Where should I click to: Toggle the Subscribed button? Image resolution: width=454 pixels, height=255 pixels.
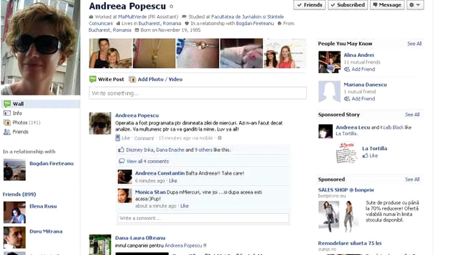(347, 5)
